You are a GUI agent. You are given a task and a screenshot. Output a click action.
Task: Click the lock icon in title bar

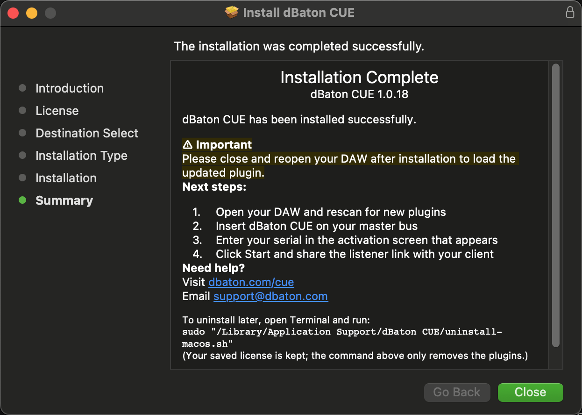[570, 12]
